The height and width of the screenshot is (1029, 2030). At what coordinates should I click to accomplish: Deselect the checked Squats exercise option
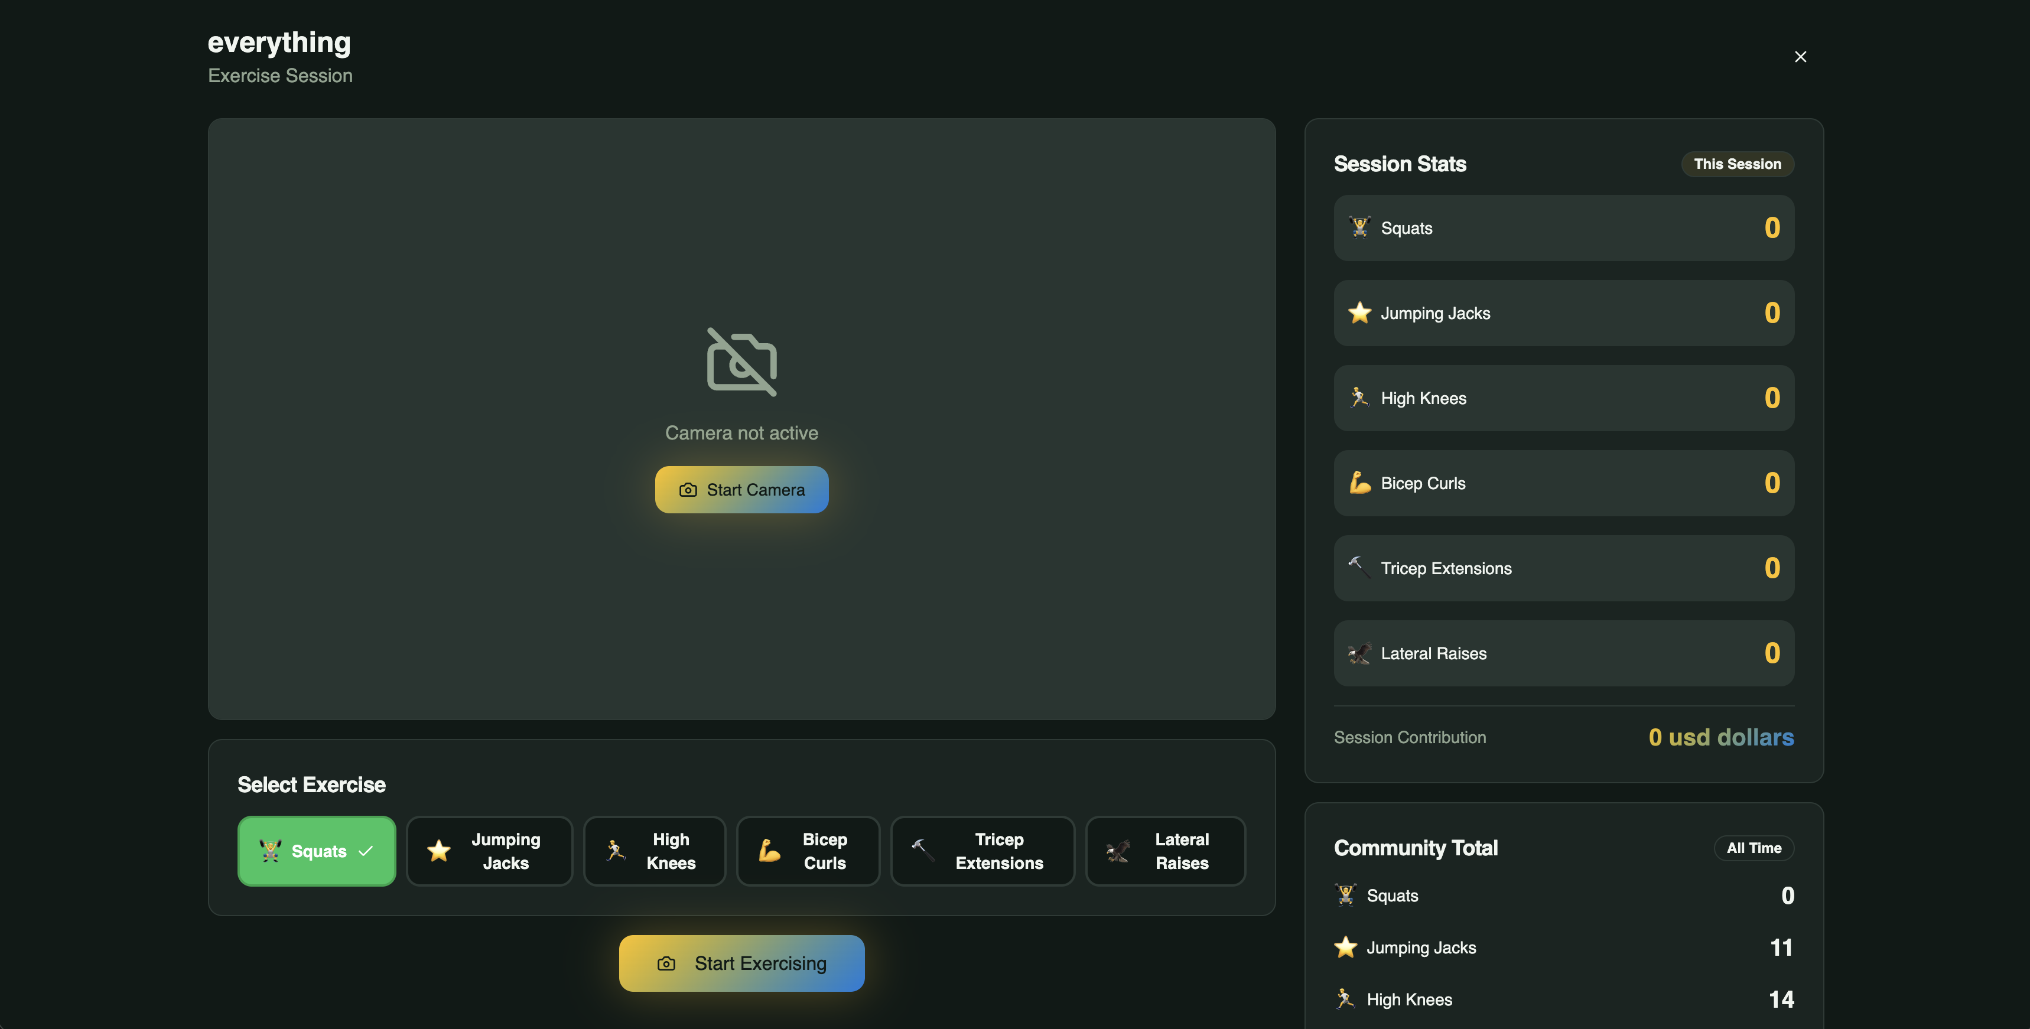click(x=316, y=851)
